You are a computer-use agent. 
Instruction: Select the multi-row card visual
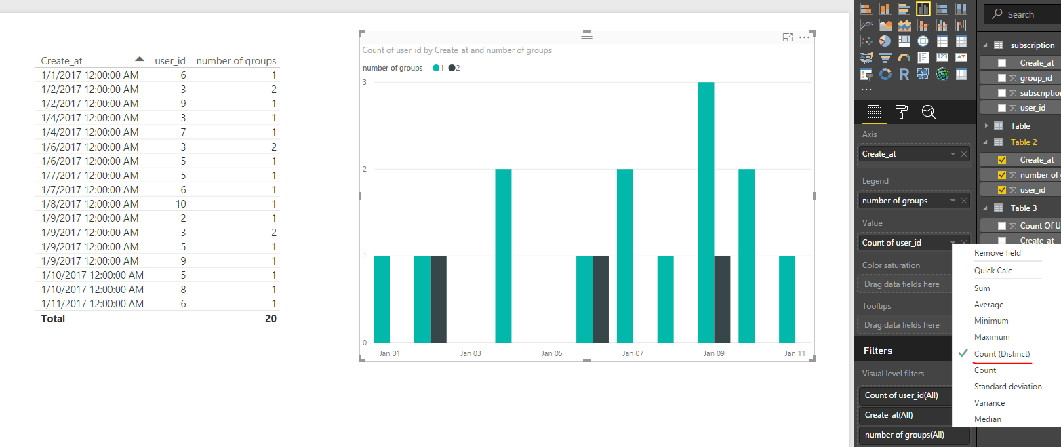923,58
